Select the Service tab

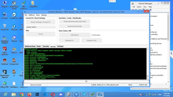pyautogui.click(x=53, y=47)
